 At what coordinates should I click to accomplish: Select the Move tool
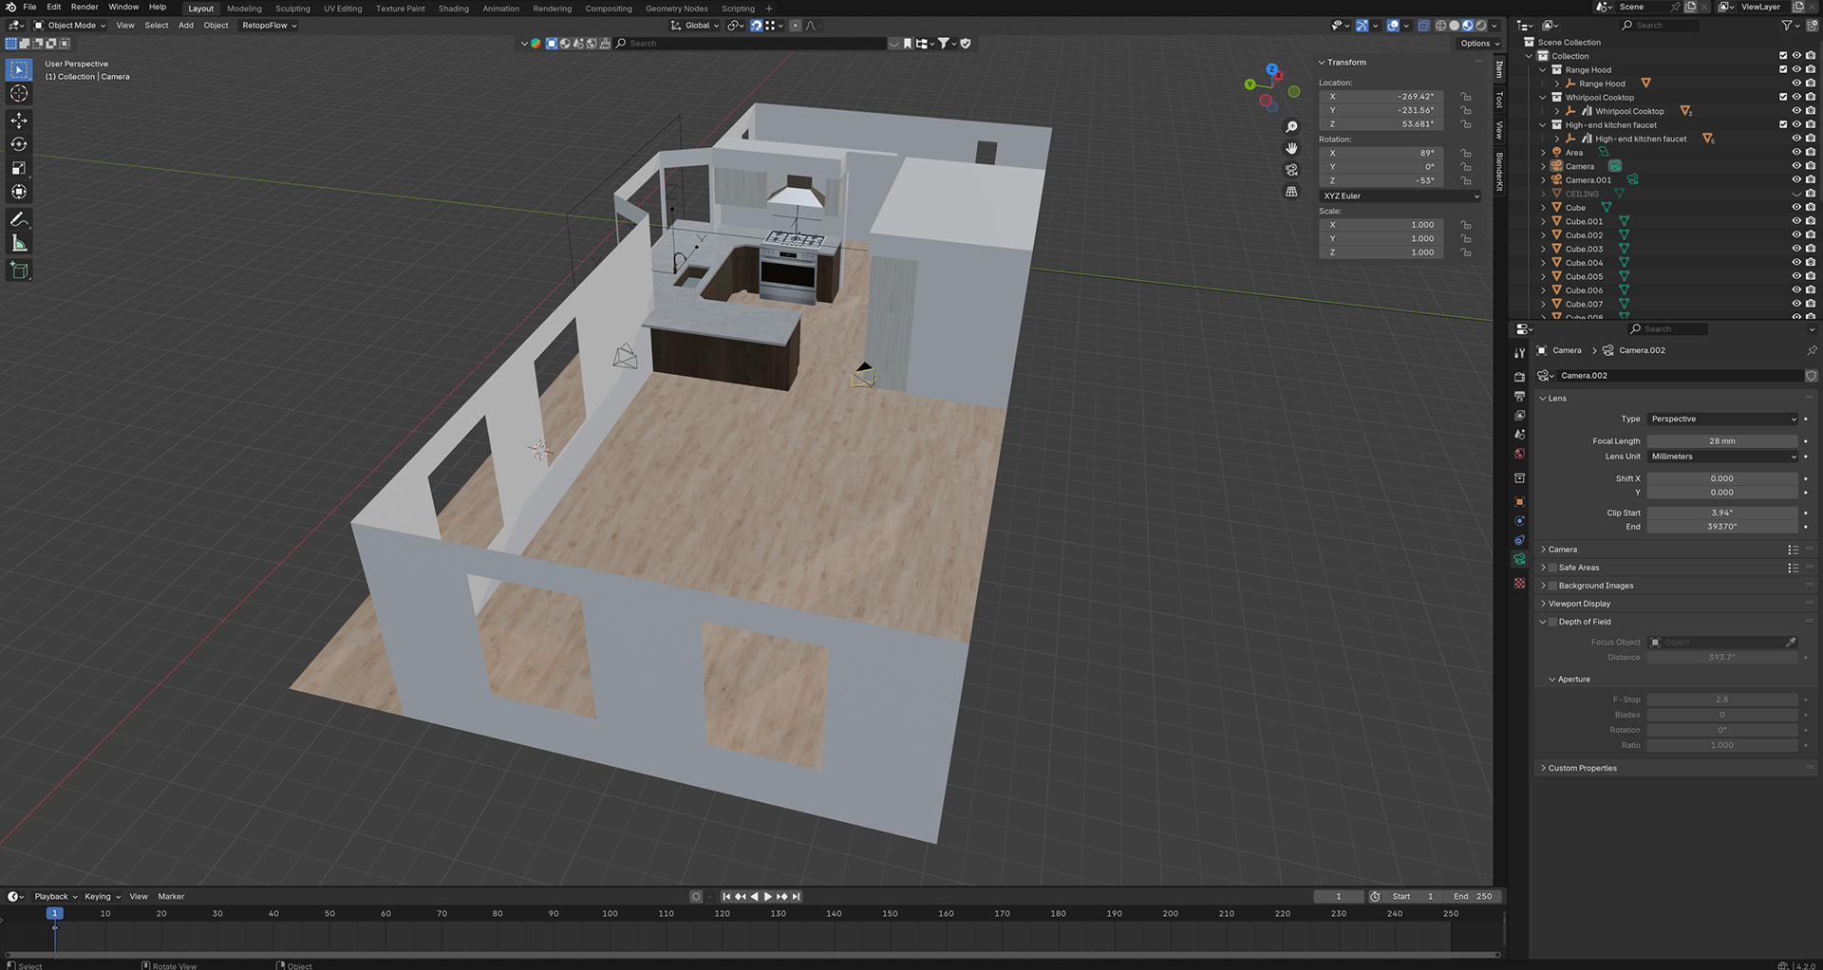click(x=19, y=121)
